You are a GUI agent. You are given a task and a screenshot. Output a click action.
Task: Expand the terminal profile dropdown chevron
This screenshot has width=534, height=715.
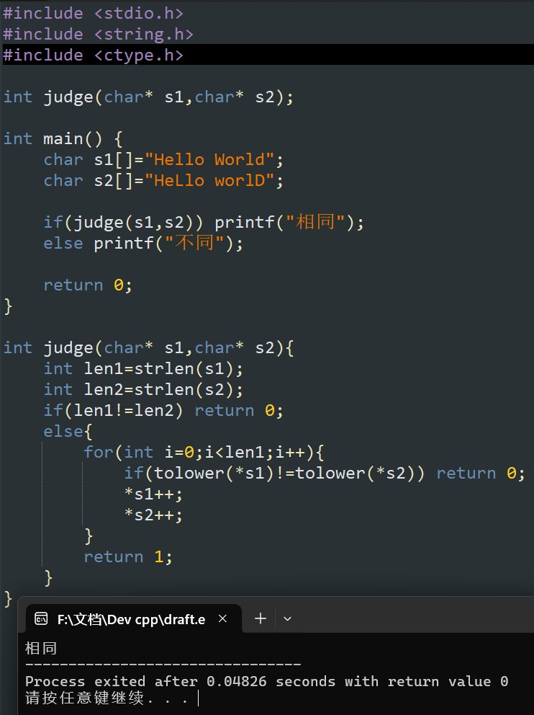287,619
